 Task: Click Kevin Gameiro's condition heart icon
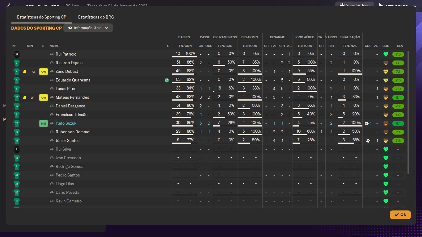pyautogui.click(x=386, y=201)
